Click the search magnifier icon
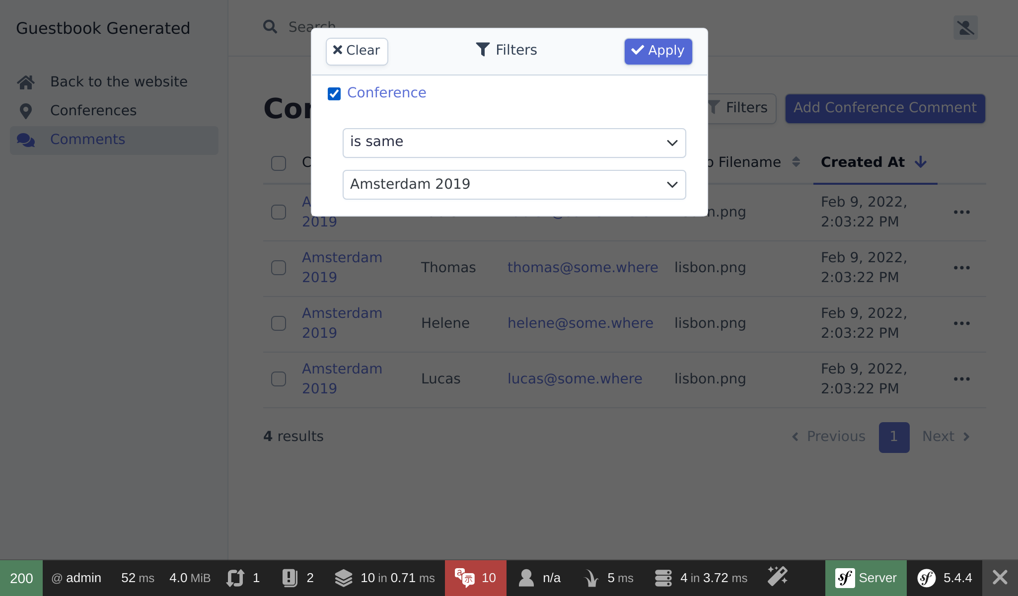Screen dimensions: 1018x596 click(270, 27)
